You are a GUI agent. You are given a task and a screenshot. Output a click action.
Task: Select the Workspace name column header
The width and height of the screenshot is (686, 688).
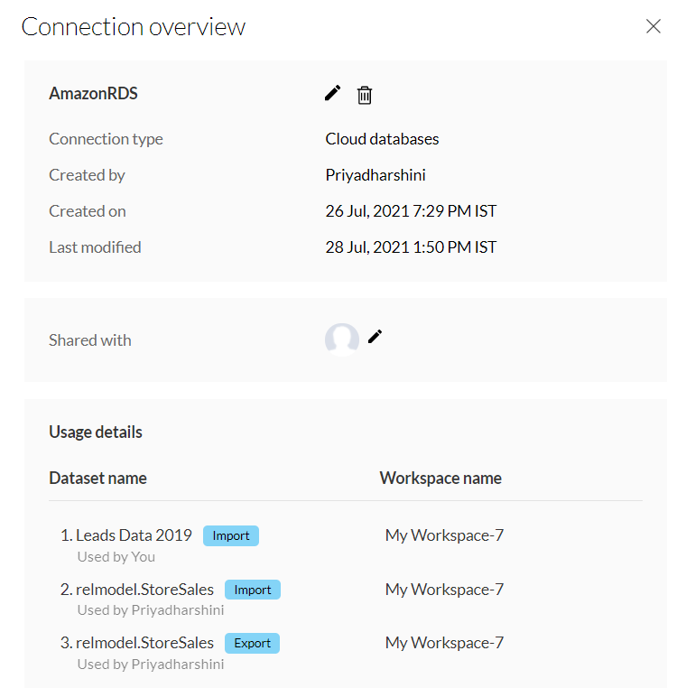click(440, 479)
